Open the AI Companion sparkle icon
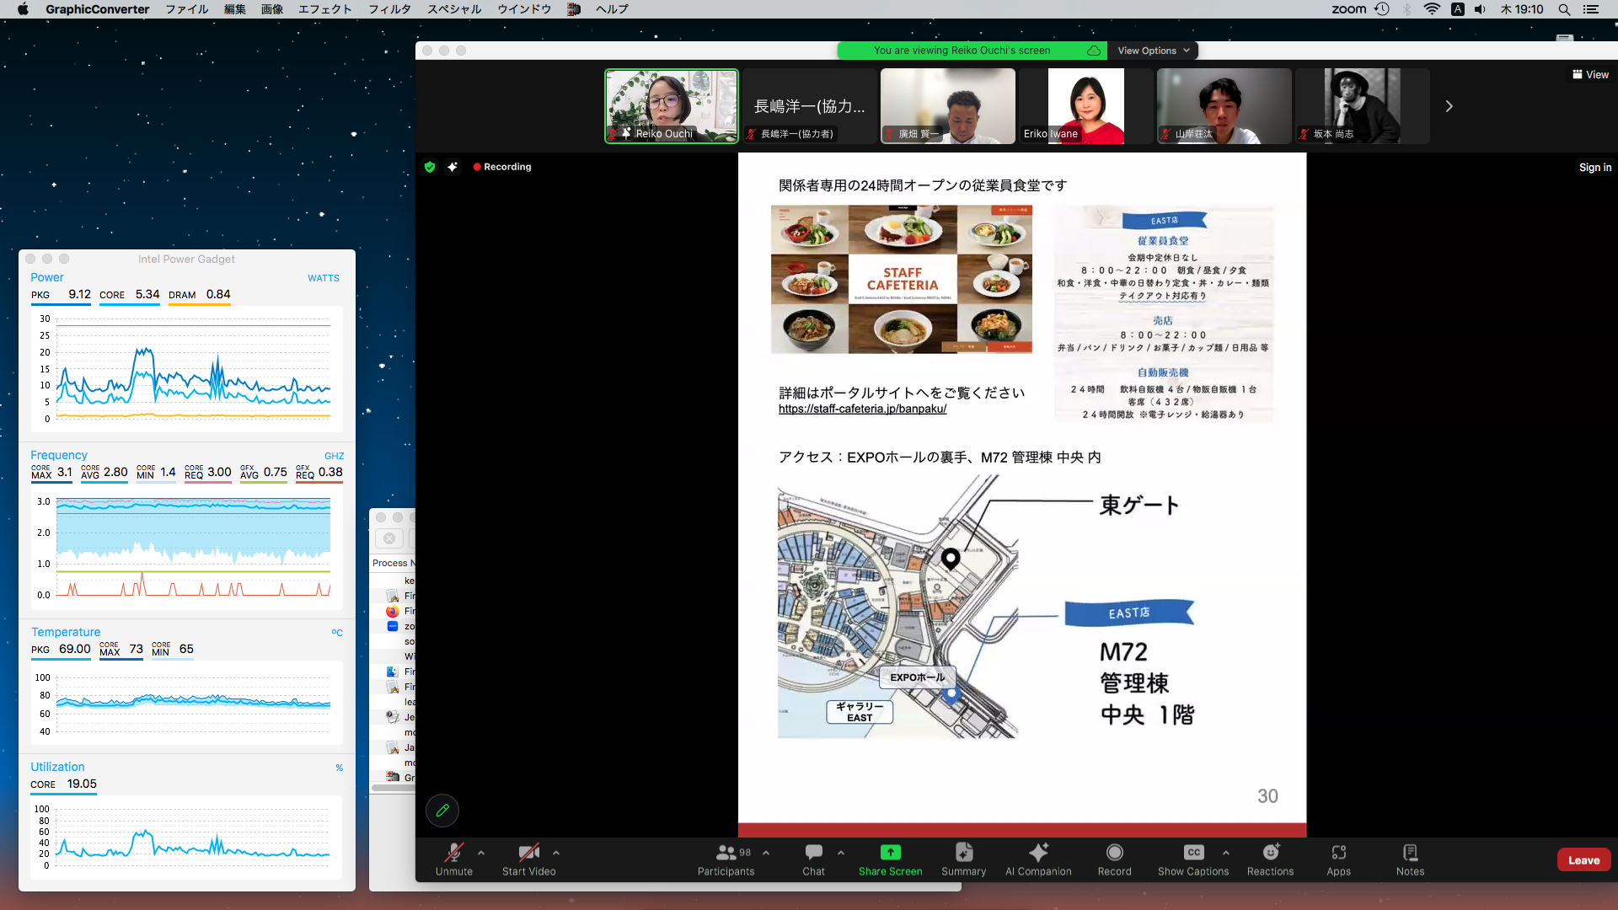 [x=1038, y=853]
